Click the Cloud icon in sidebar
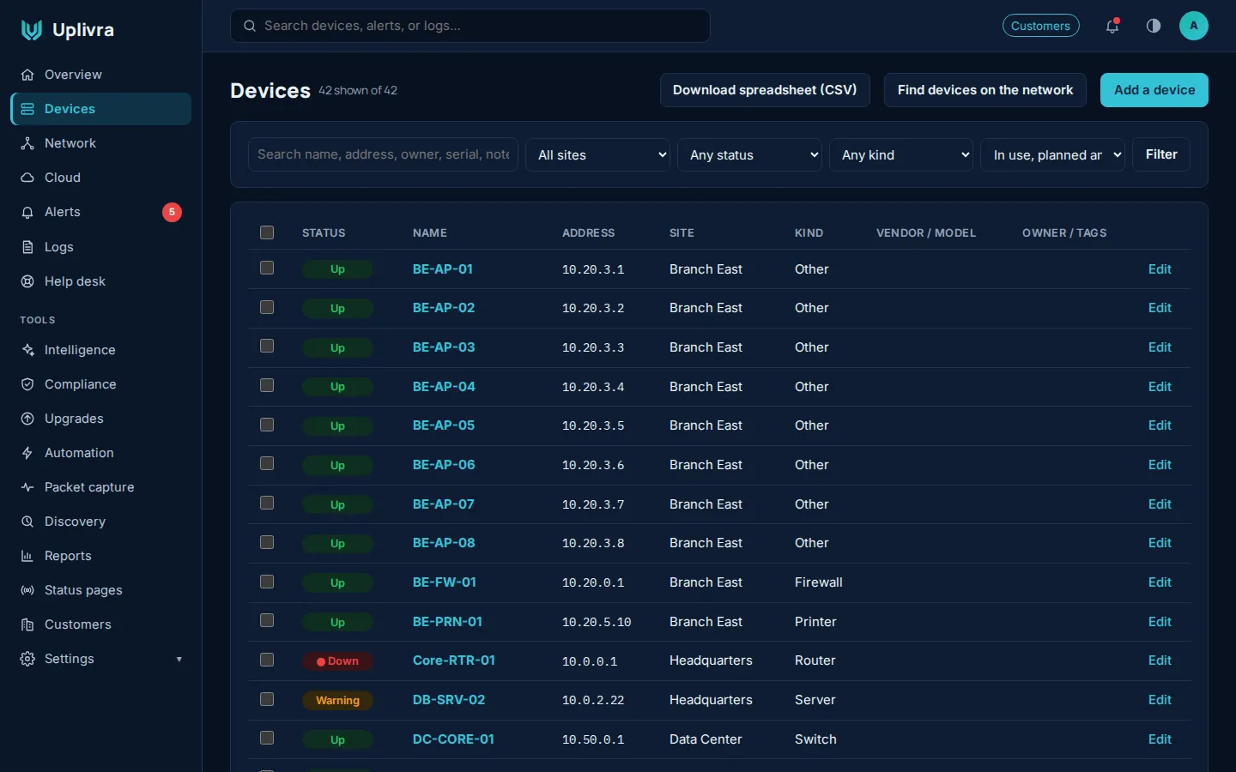Screen dimensions: 1236x772 [x=27, y=178]
